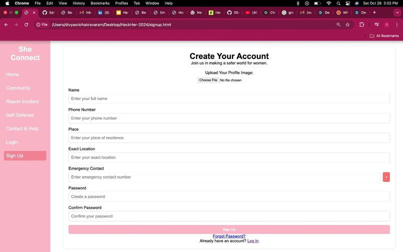
Task: Click the forward navigation arrow
Action: (16, 24)
